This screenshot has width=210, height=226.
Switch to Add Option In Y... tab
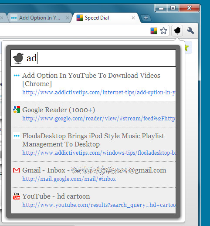(x=40, y=18)
